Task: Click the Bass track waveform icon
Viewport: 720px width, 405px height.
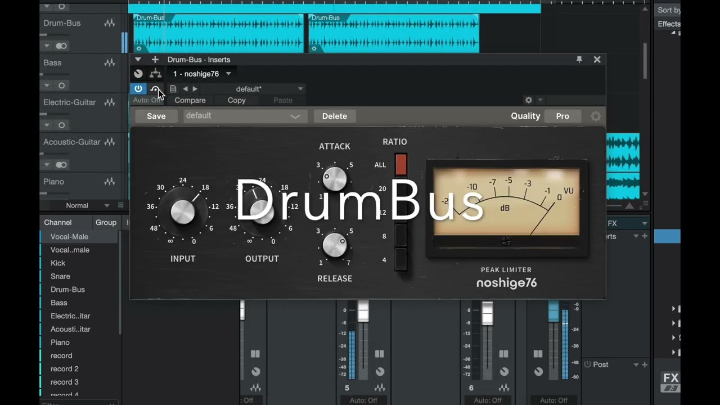Action: point(109,63)
